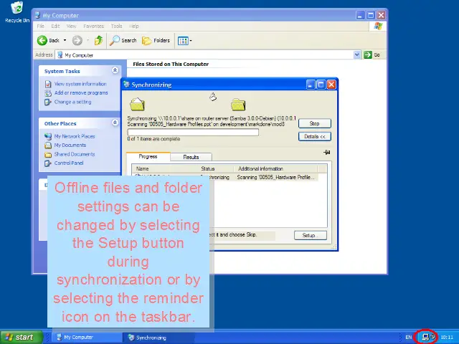Open the Views toolbar icon menu
The width and height of the screenshot is (459, 344).
(x=185, y=41)
